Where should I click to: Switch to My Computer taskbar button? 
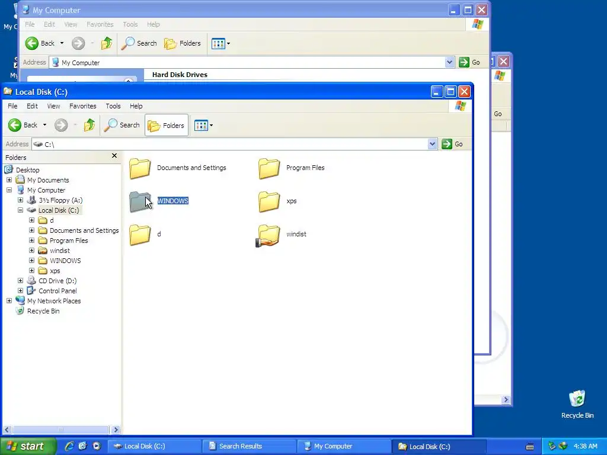pos(344,447)
